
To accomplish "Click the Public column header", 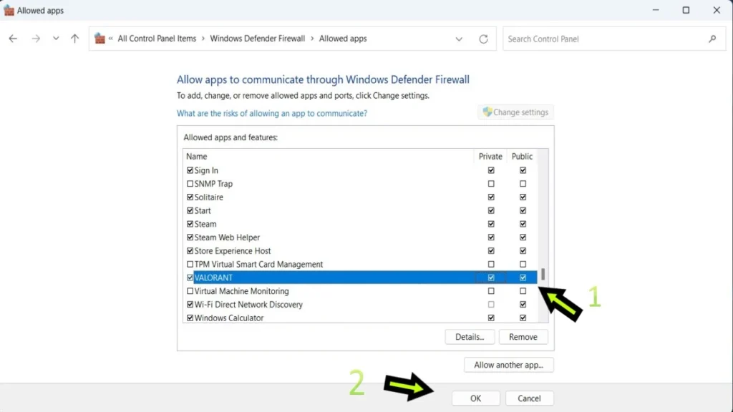I will pos(522,157).
